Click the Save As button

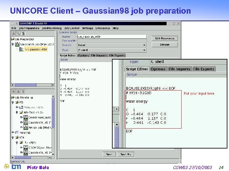[x=126, y=154]
